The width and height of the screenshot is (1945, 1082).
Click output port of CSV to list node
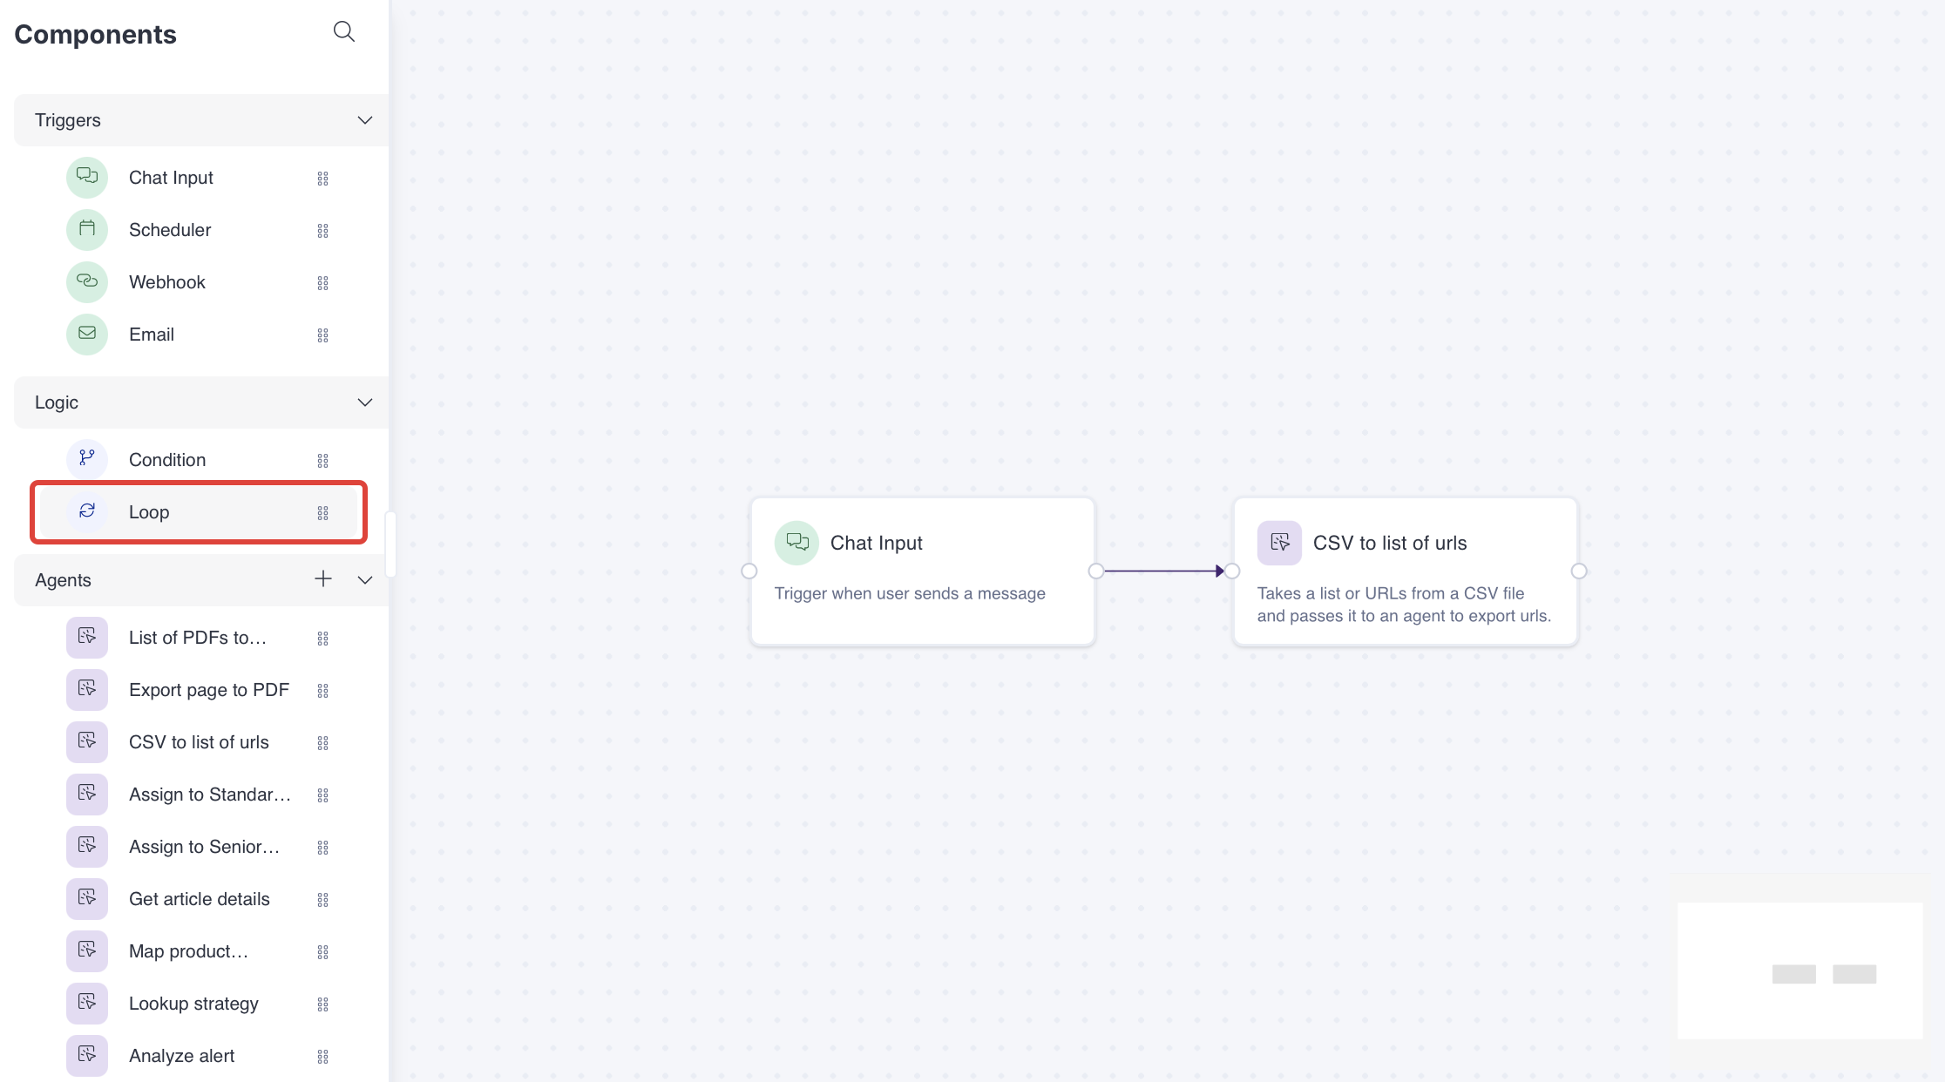1579,571
